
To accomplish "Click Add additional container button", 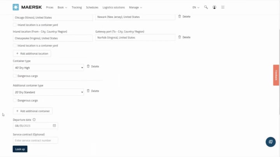I will tap(33, 111).
